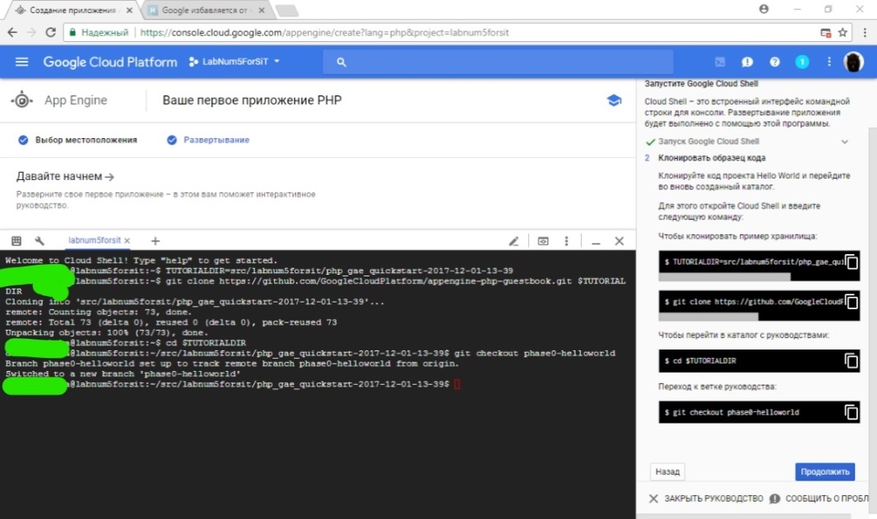
Task: Activate Cloud Shell icon in header
Action: tap(720, 62)
